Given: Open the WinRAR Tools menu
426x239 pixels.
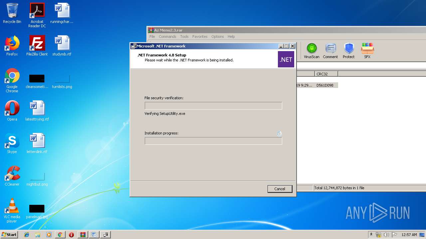Looking at the screenshot, I should pos(184,37).
